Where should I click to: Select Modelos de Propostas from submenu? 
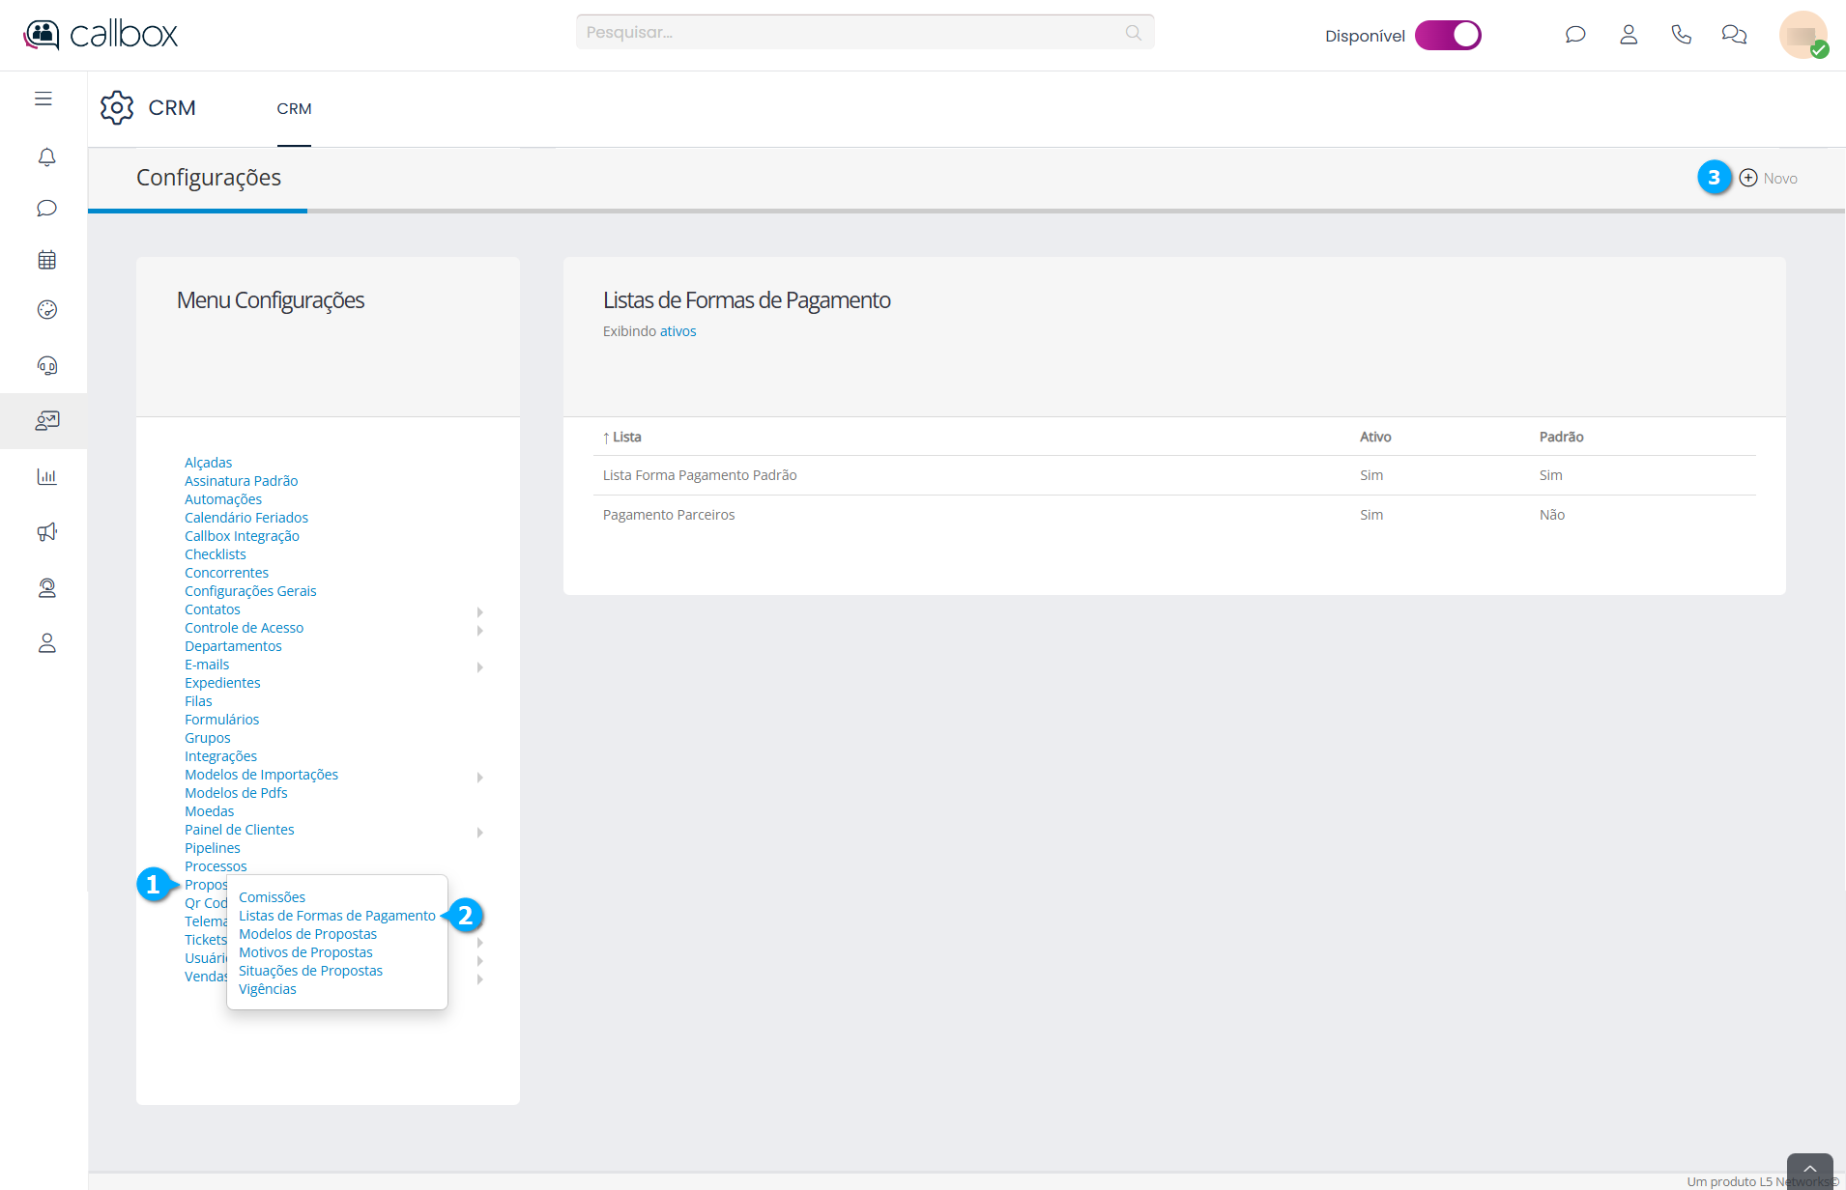[307, 934]
